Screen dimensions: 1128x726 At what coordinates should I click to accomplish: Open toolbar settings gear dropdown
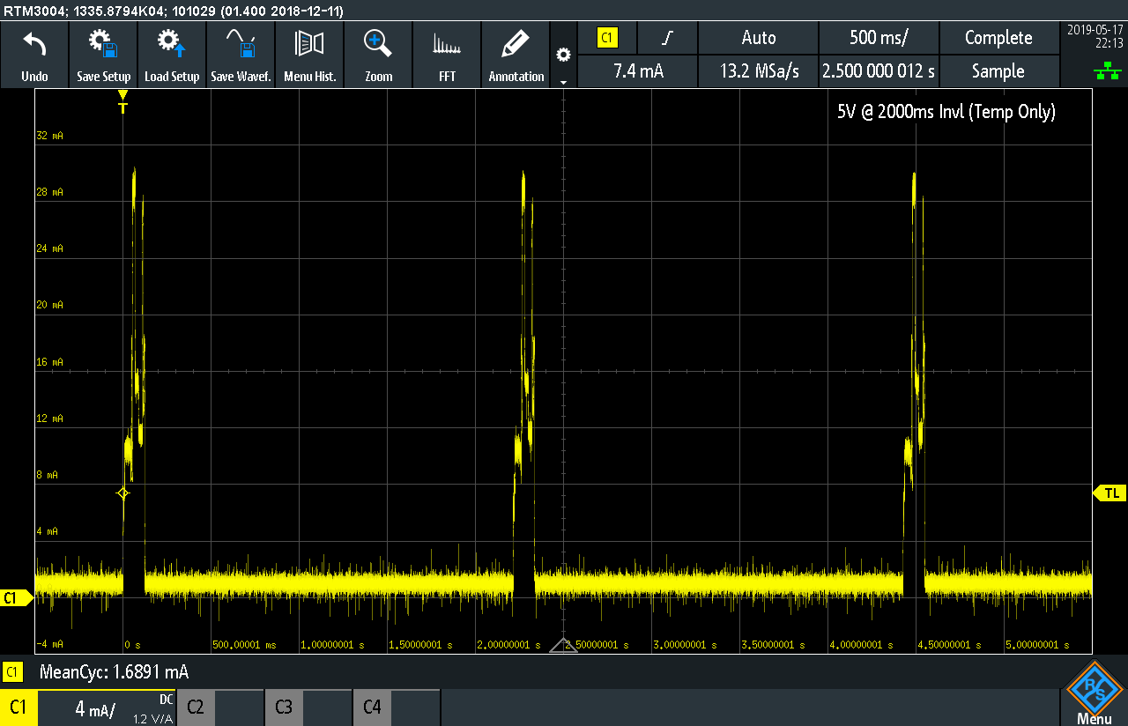tap(563, 56)
